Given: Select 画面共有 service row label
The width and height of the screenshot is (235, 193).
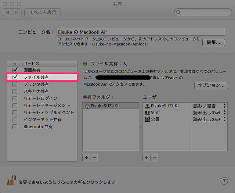Looking at the screenshot, I should [x=32, y=70].
